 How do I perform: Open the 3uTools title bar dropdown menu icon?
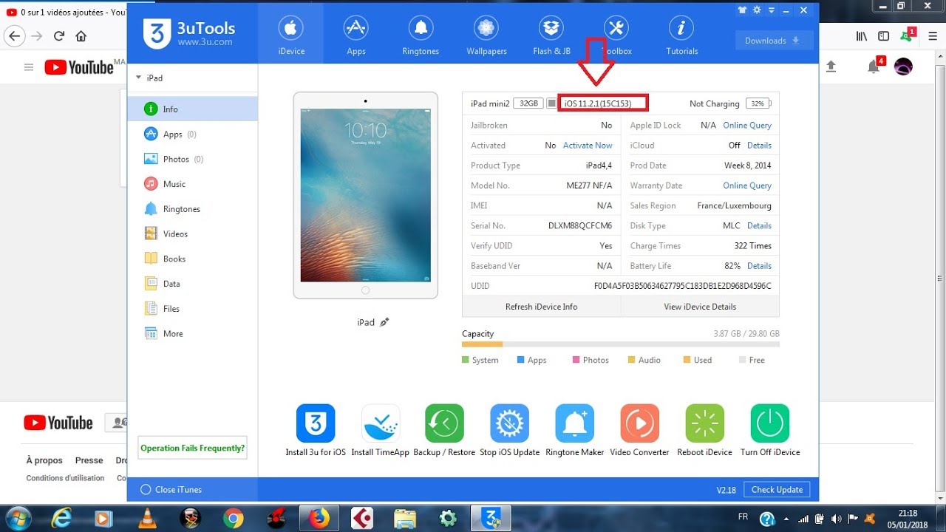[x=772, y=10]
